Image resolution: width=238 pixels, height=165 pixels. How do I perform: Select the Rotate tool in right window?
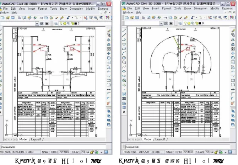(233, 58)
